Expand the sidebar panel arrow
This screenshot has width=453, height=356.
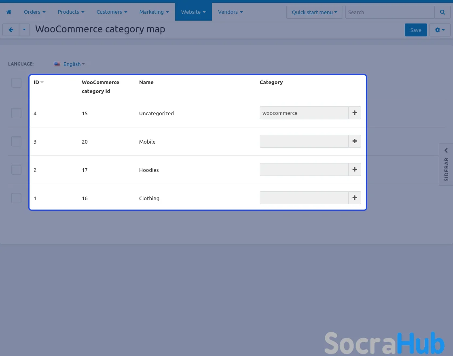coord(446,150)
